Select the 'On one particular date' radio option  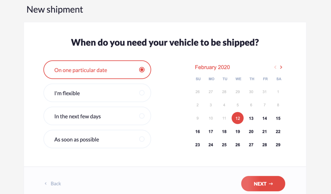[97, 70]
